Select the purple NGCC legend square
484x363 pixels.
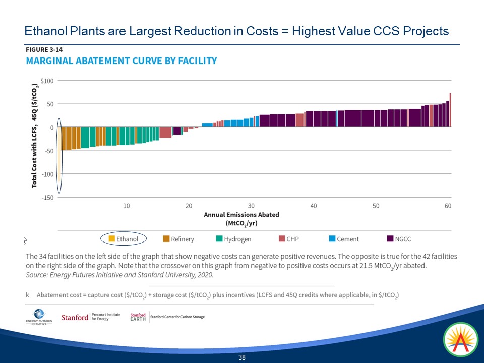tap(391, 239)
